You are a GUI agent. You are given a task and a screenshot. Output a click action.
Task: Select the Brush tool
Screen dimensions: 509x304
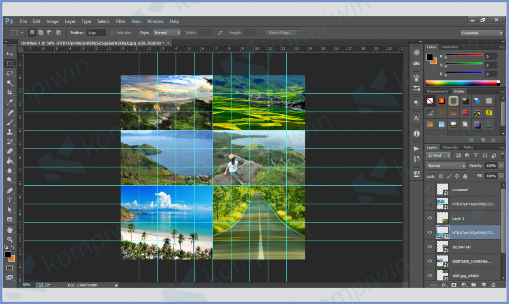pos(10,122)
